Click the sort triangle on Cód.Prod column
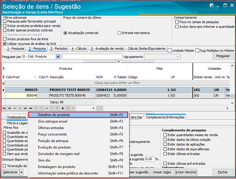This screenshot has width=236, height=179. pos(35,77)
